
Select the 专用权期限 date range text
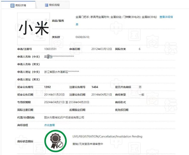(67, 102)
